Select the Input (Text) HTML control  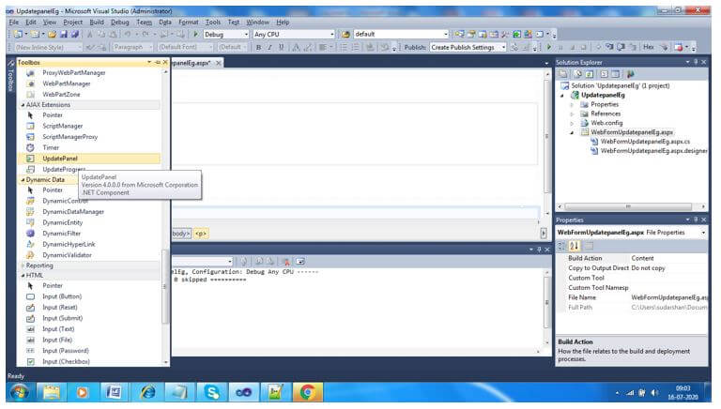pos(58,329)
